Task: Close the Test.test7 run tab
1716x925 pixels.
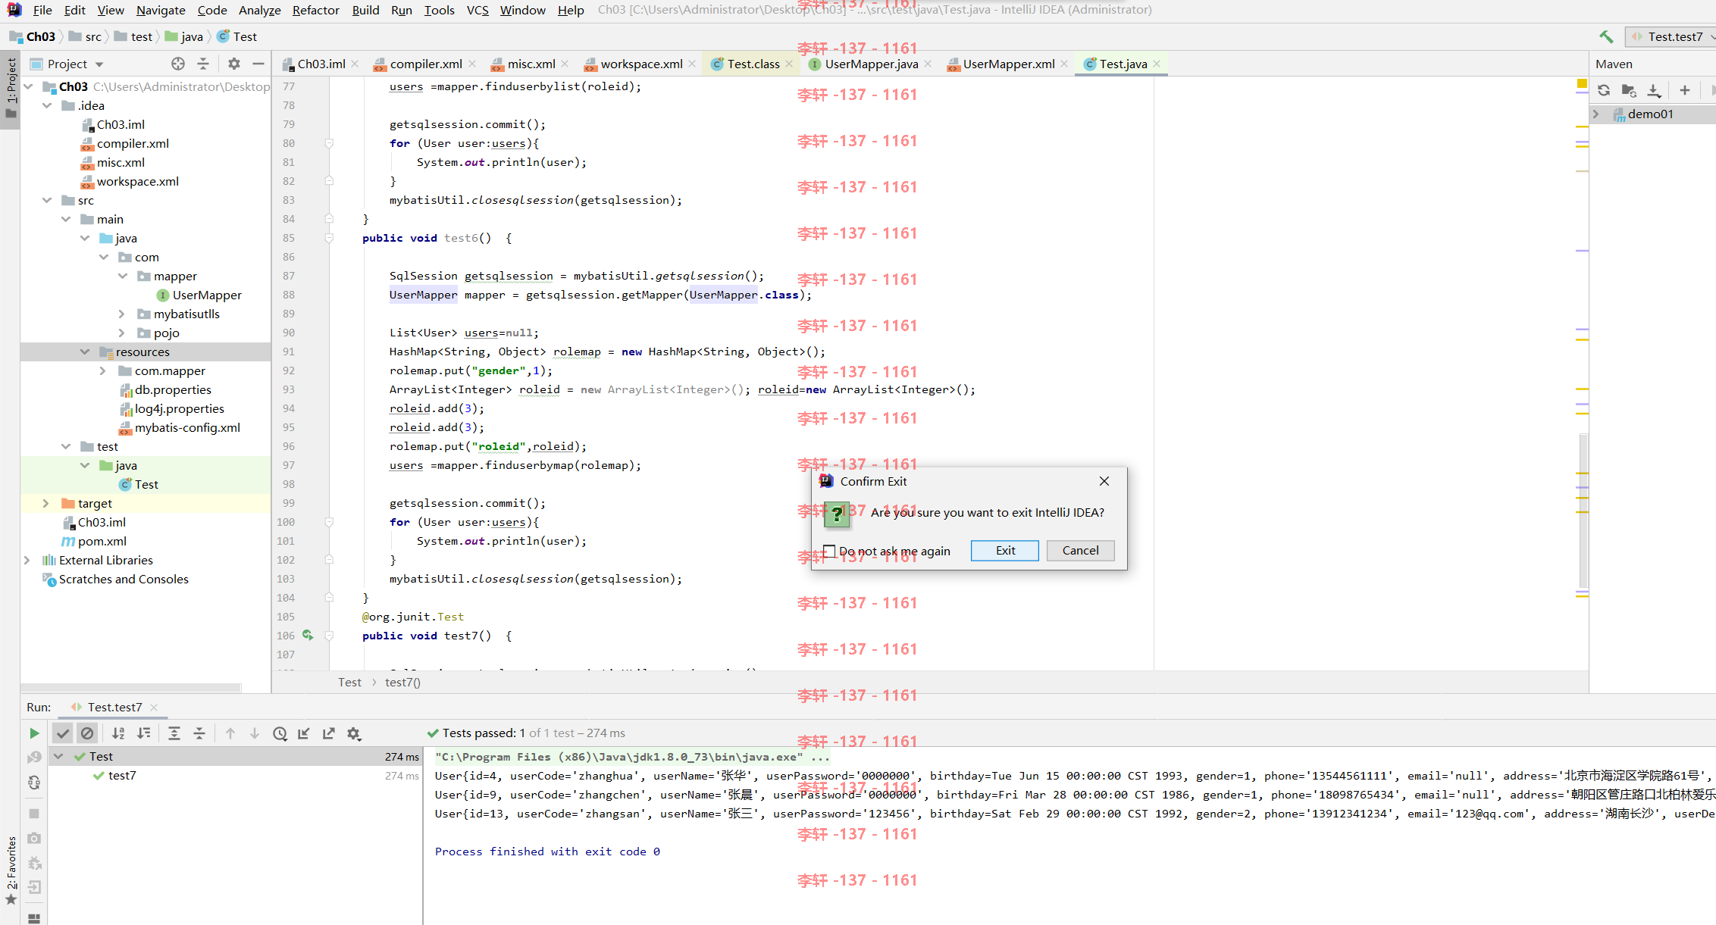Action: (x=154, y=707)
